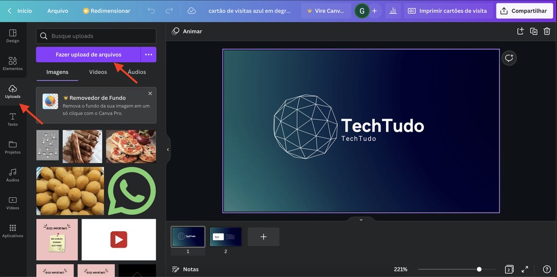Select the geodesic sphere graphic on canvas
The width and height of the screenshot is (557, 277).
click(x=306, y=127)
